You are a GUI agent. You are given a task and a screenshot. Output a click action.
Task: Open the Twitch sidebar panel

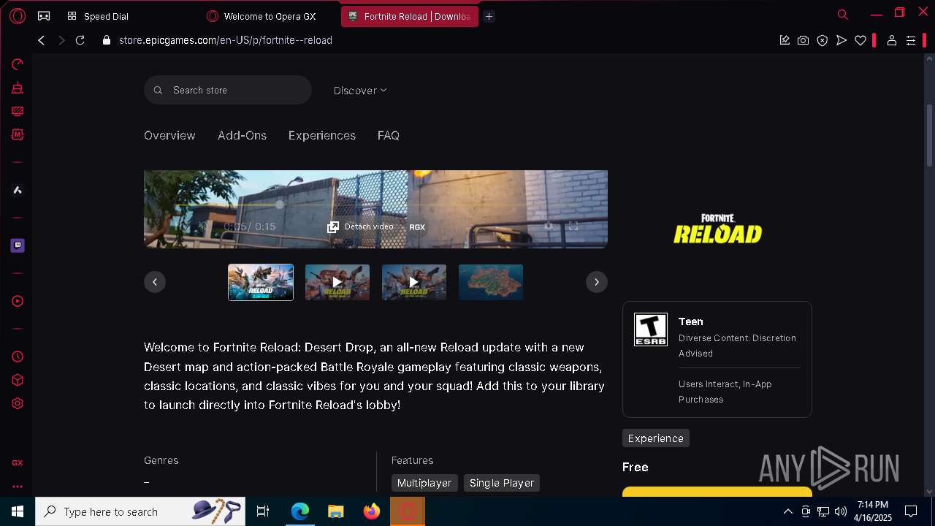pos(18,245)
